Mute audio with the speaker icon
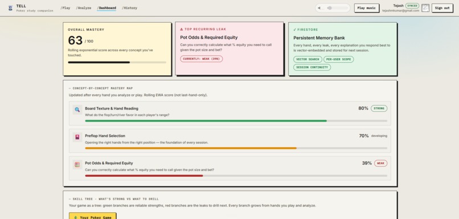 point(319,8)
